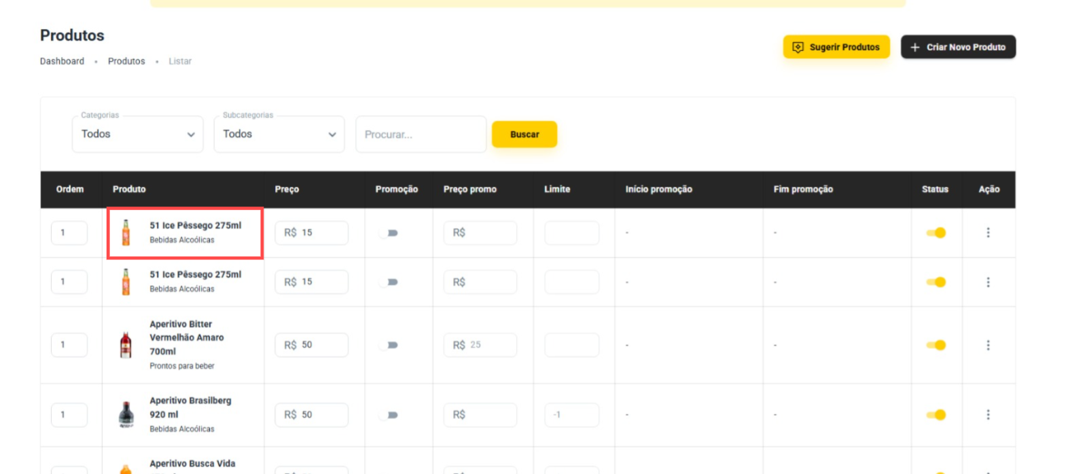
Task: Toggle the status switch for Aperitivo Bitter Vermelhão
Action: tap(935, 345)
